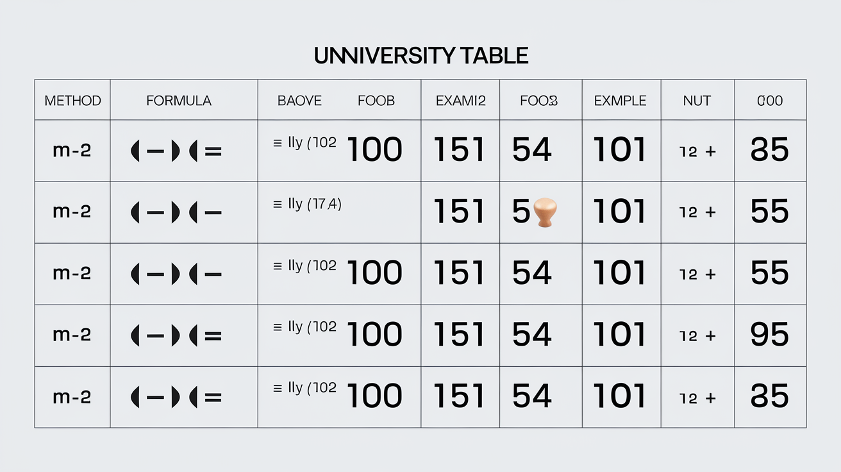
Task: Select the EXAMI2 column header
Action: 460,101
